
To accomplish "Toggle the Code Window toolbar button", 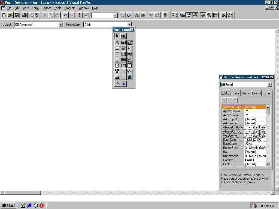I will (195, 15).
